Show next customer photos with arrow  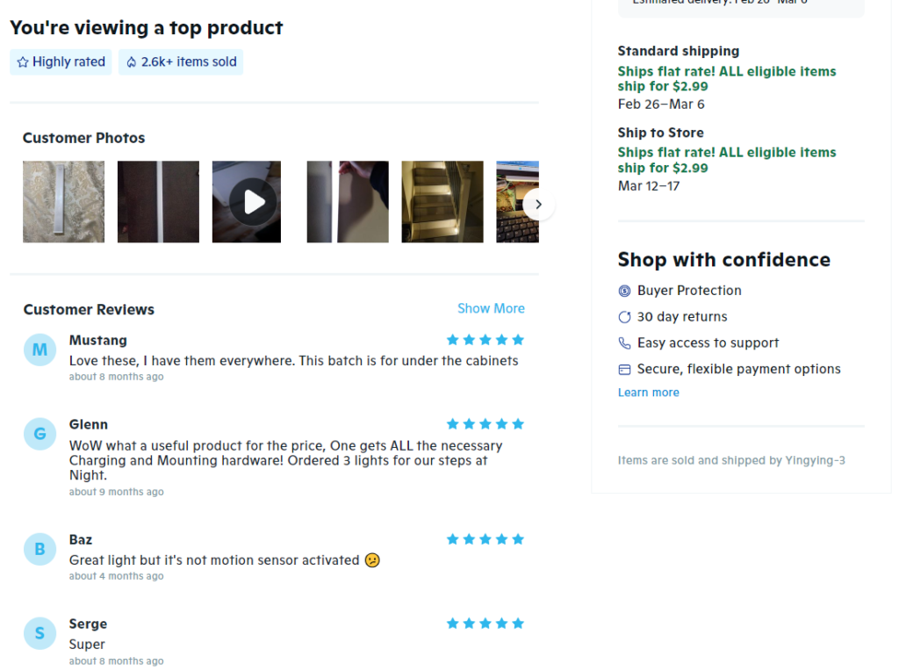(x=538, y=204)
